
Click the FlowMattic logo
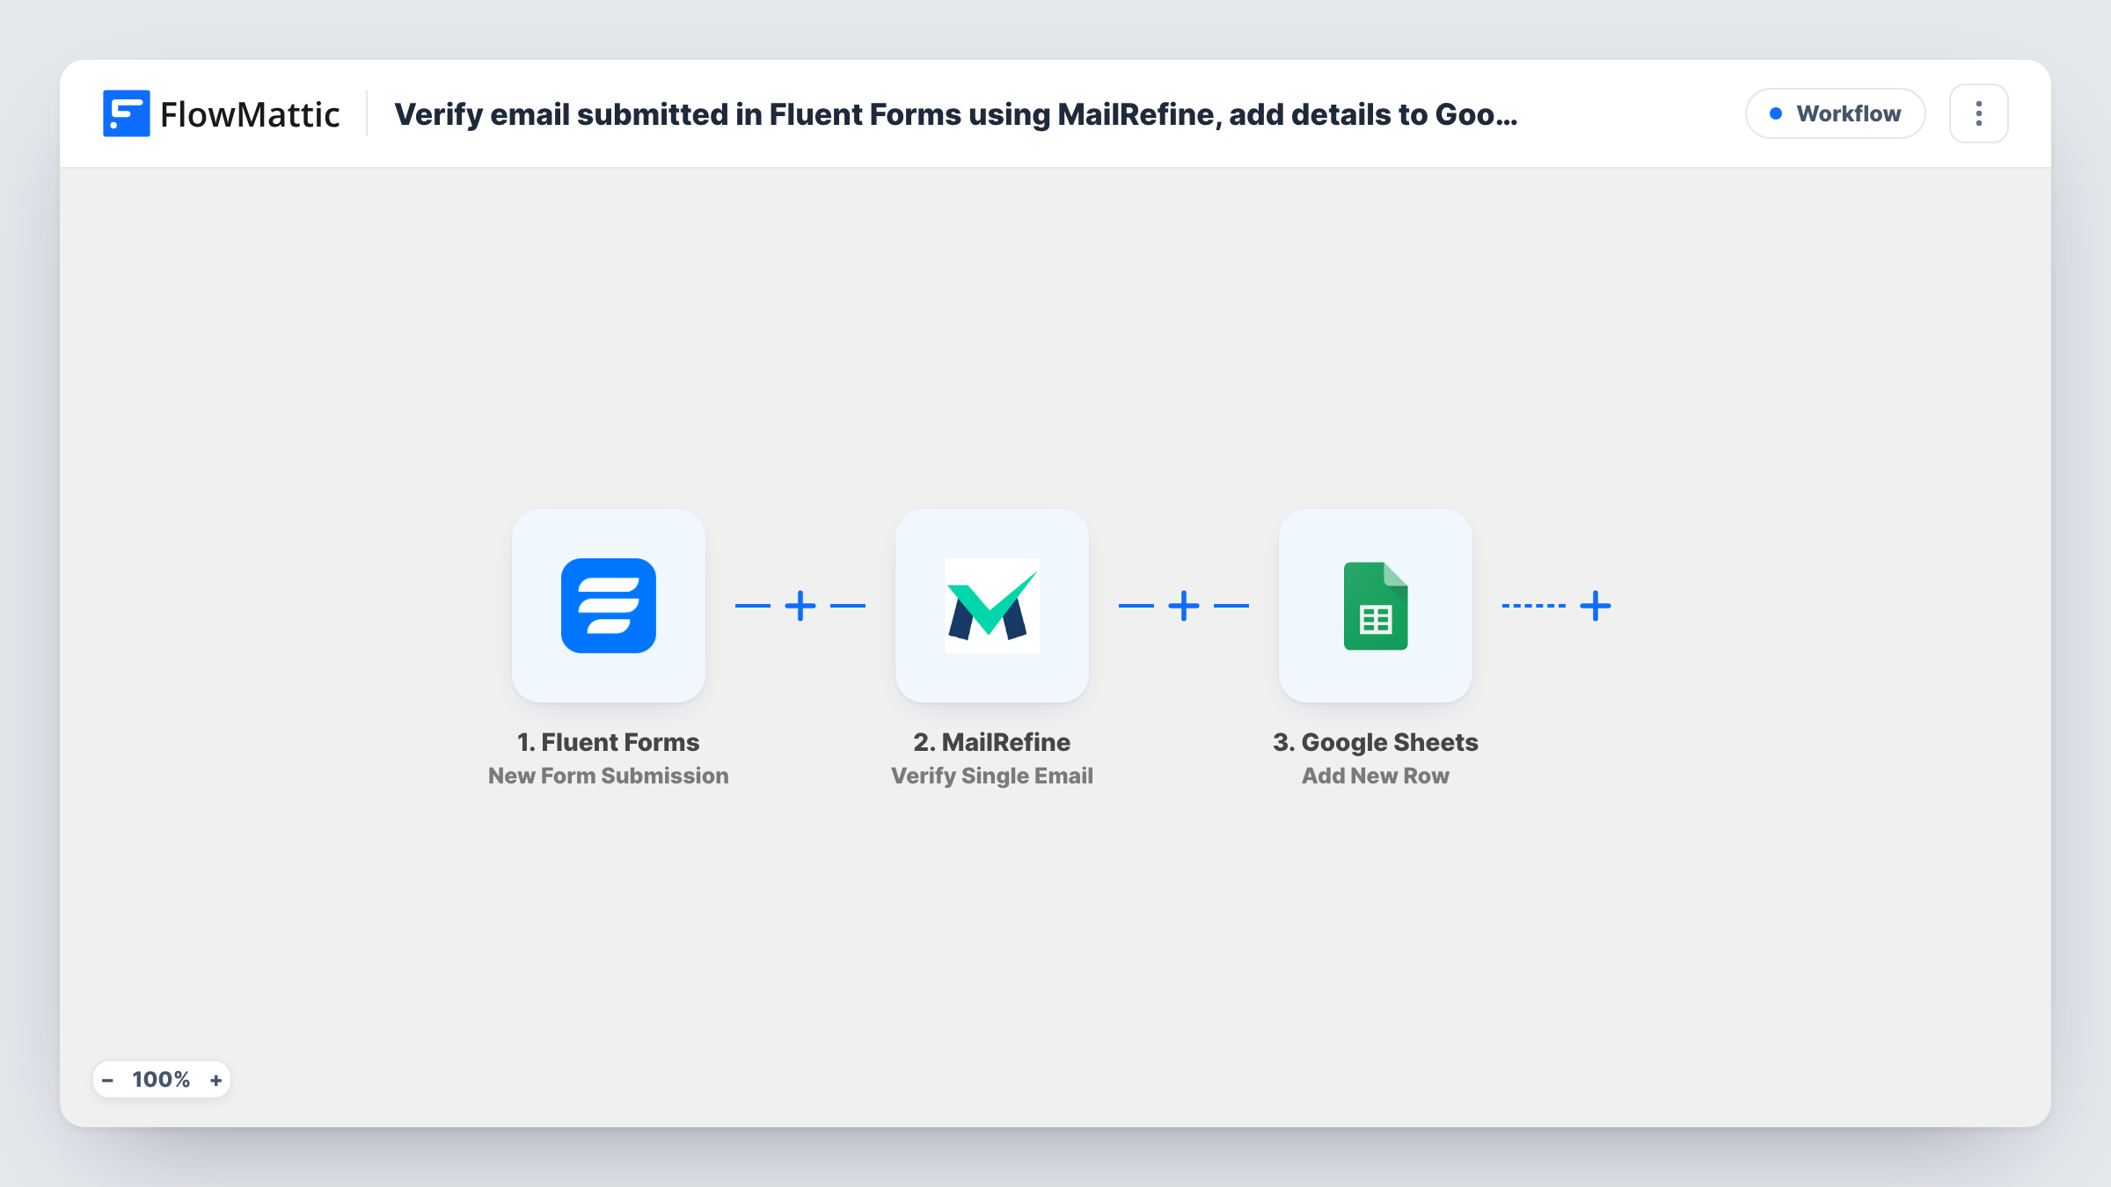pyautogui.click(x=126, y=113)
